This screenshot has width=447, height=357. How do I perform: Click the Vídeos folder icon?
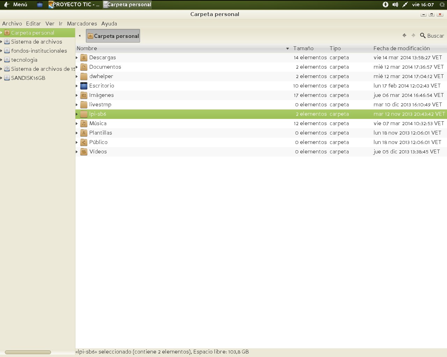[x=84, y=152]
